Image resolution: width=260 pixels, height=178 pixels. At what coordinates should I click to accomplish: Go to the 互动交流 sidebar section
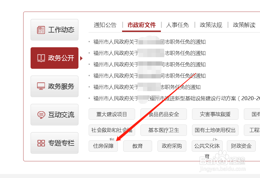pos(55,115)
